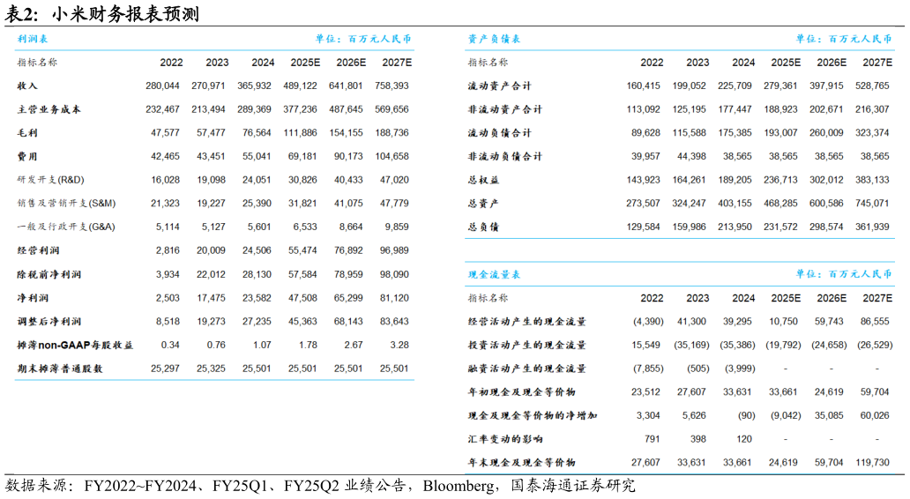
Task: Click the 总权益 row label
Action: point(483,180)
